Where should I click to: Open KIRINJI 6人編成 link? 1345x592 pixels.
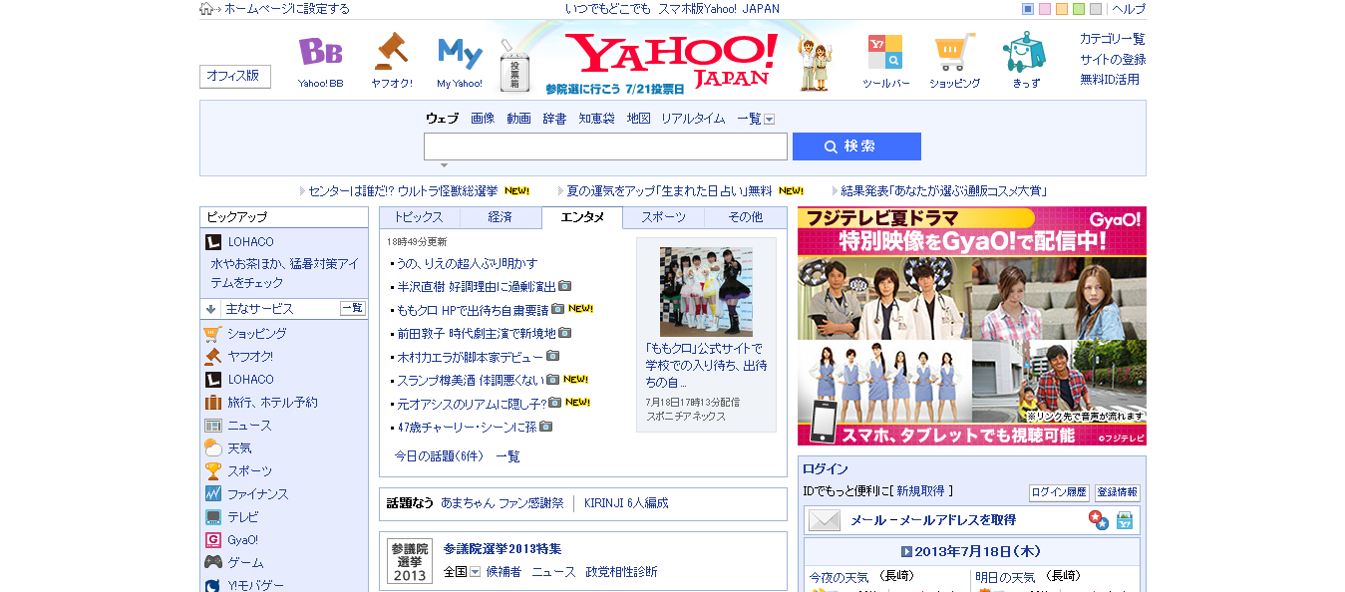(x=626, y=503)
